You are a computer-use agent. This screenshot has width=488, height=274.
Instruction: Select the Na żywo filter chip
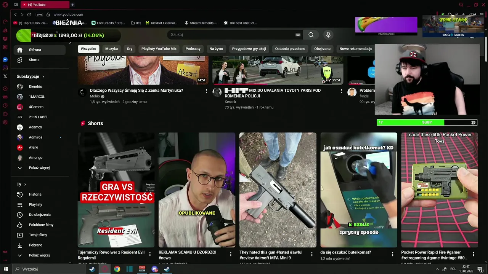tap(216, 49)
